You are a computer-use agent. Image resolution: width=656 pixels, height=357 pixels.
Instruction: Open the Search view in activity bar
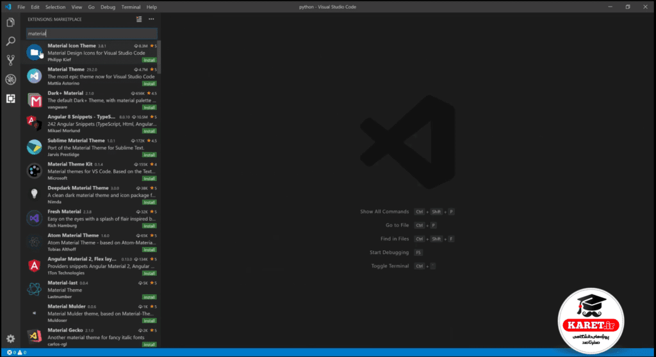tap(10, 41)
